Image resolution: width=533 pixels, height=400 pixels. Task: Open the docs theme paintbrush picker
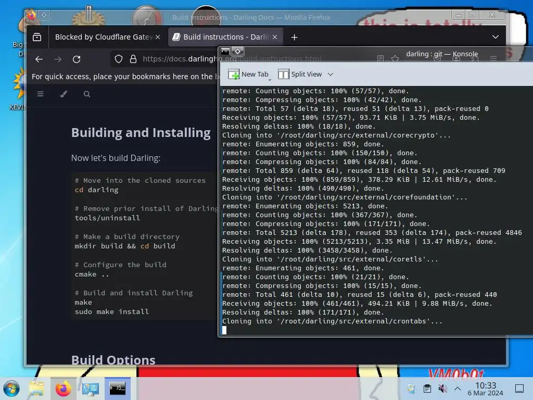click(x=64, y=94)
